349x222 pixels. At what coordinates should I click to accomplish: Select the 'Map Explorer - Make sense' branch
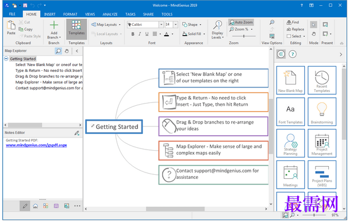coord(213,150)
